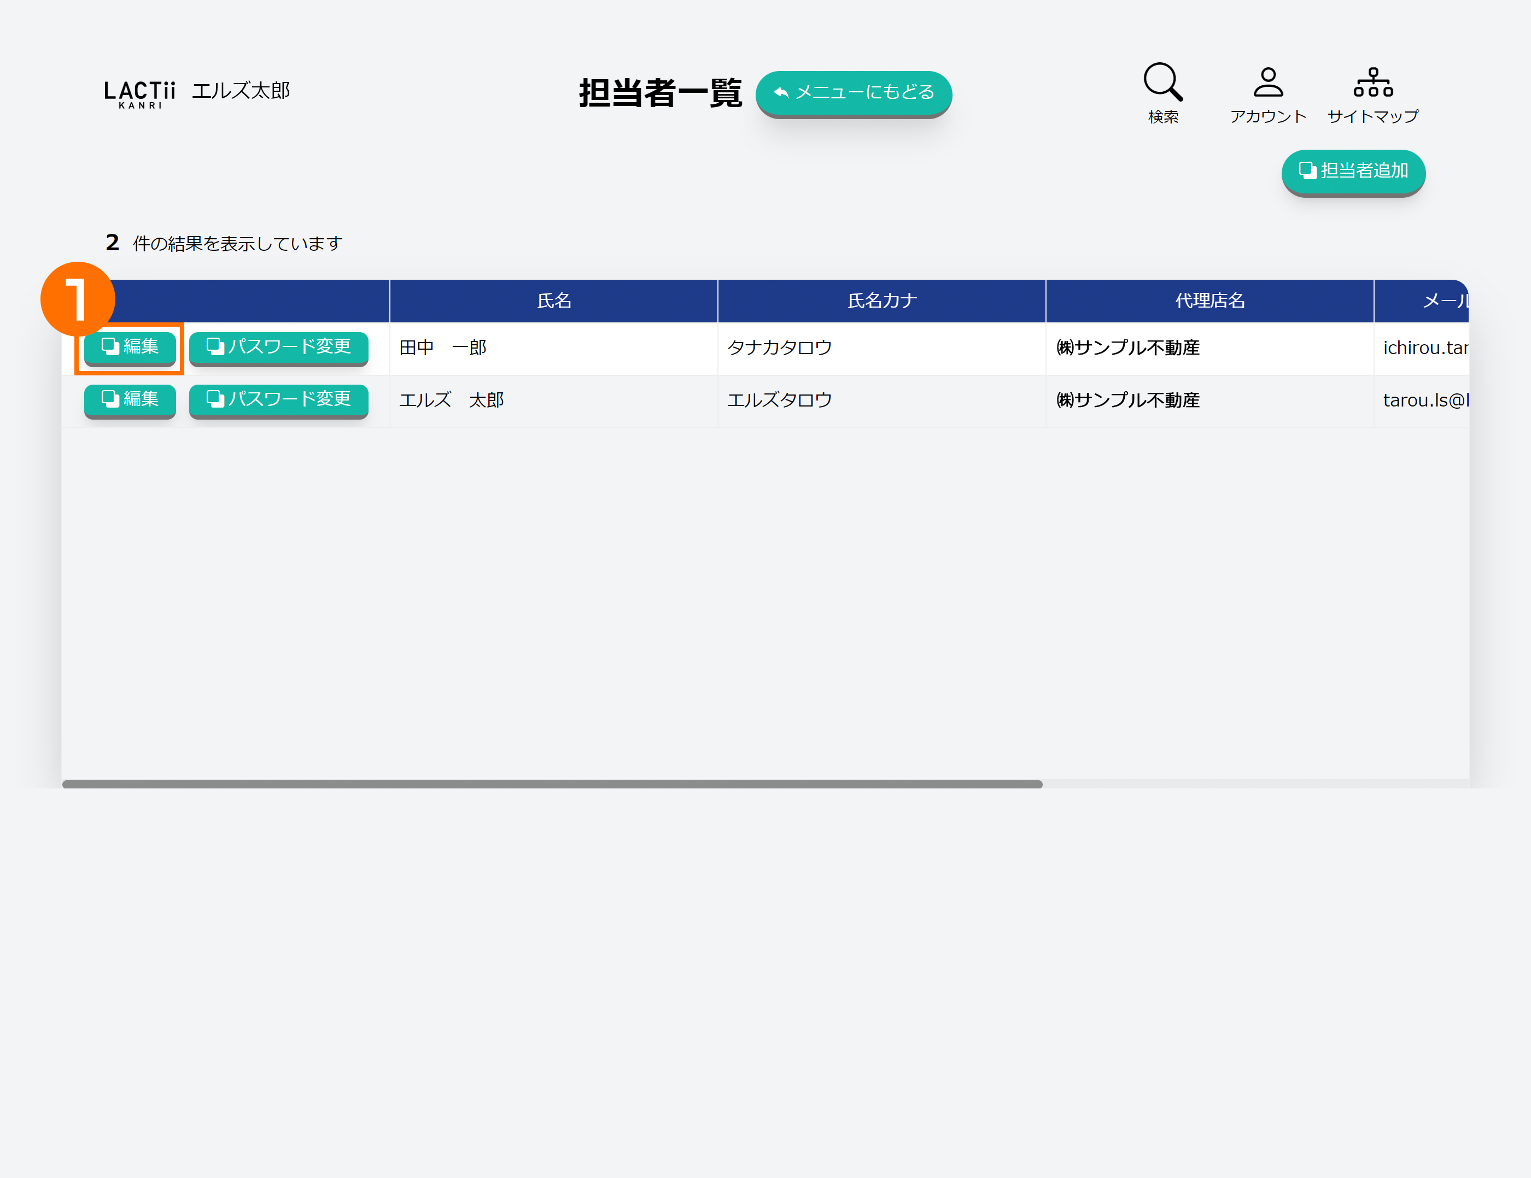This screenshot has width=1531, height=1178.
Task: Click the LACTii KANRI logo
Action: (x=139, y=94)
